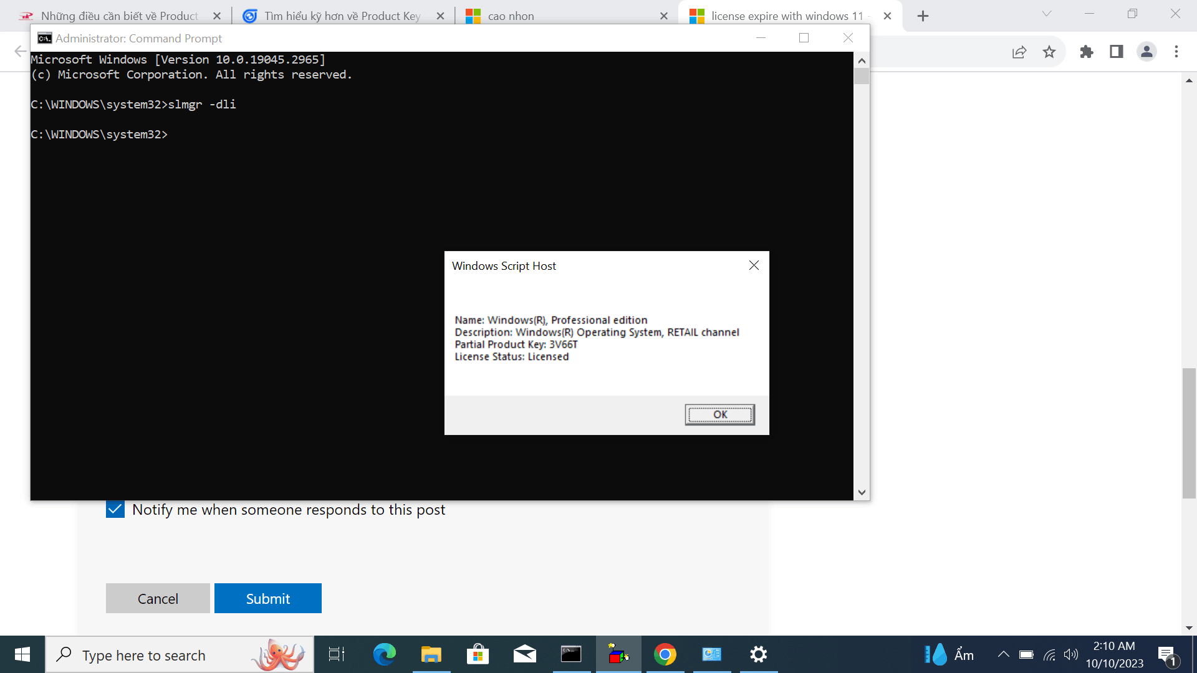
Task: Open Chrome Extensions puzzle menu
Action: pos(1087,52)
